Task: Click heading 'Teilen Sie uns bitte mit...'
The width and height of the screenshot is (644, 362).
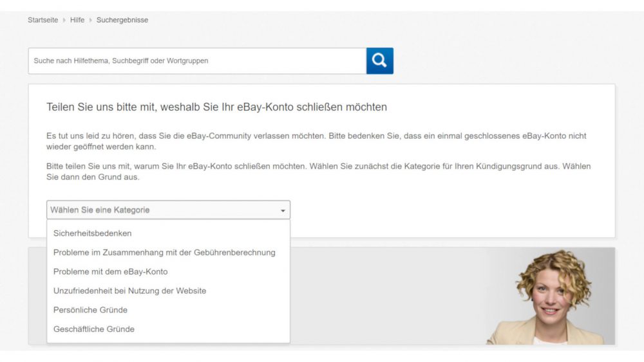Action: pos(216,107)
